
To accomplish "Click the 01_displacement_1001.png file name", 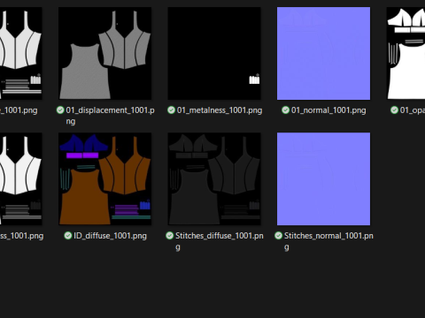I will (x=110, y=116).
